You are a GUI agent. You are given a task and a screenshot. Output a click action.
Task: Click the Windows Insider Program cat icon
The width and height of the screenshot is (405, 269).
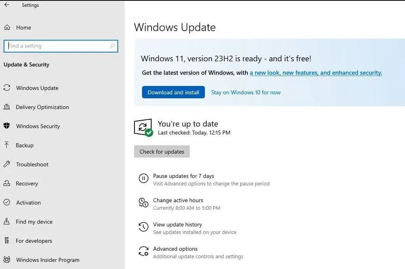point(7,260)
